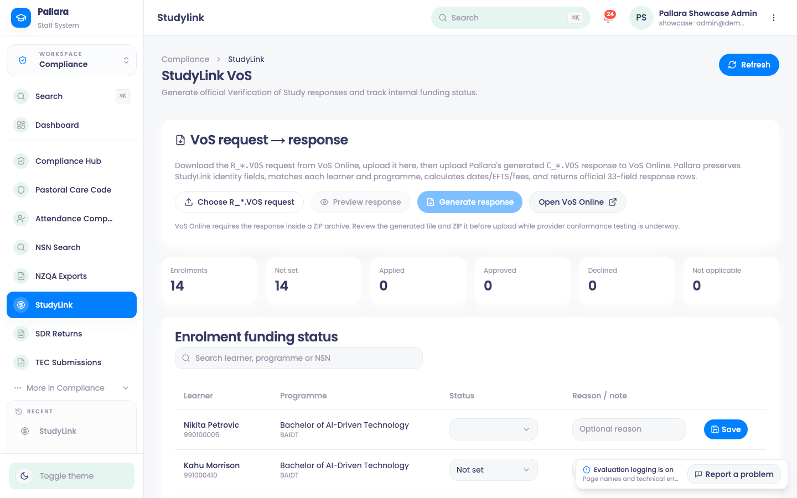Click the recent StudyLink dollar icon
Viewport: 797px width, 498px height.
(x=25, y=431)
